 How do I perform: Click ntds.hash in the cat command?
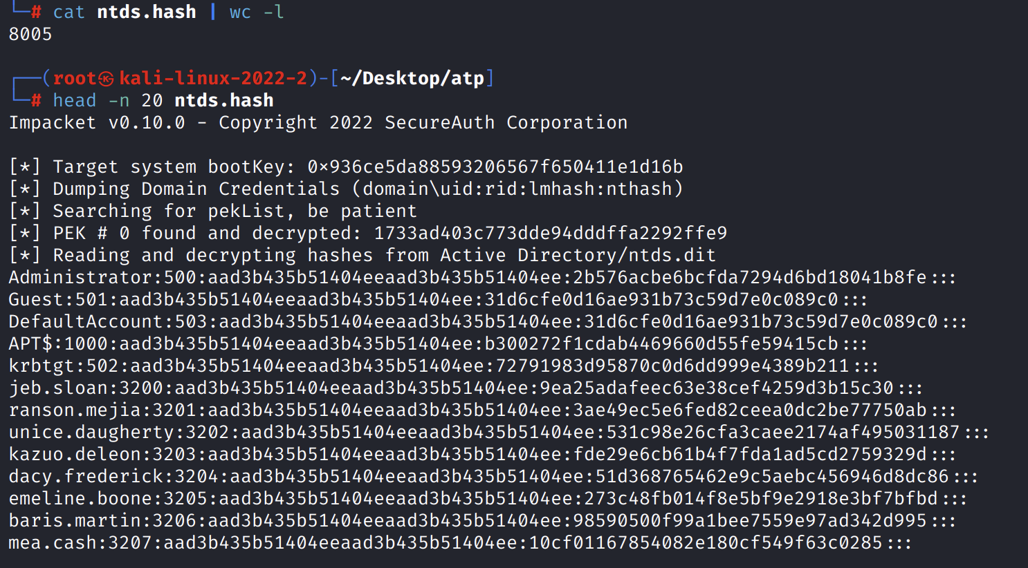pos(147,12)
